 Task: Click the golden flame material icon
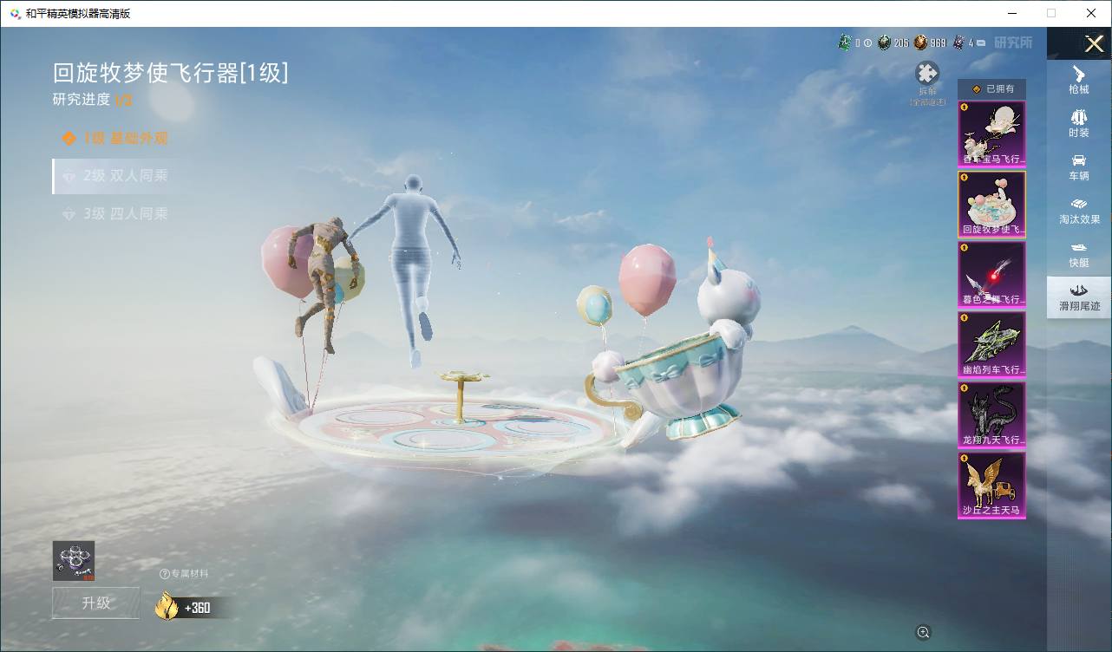167,605
